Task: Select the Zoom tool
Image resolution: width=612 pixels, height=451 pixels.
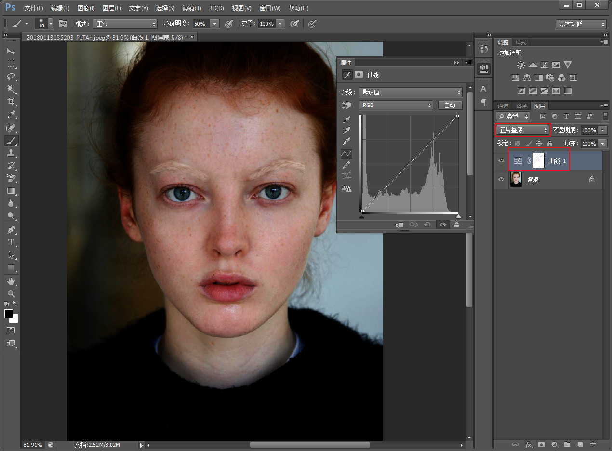Action: tap(11, 293)
